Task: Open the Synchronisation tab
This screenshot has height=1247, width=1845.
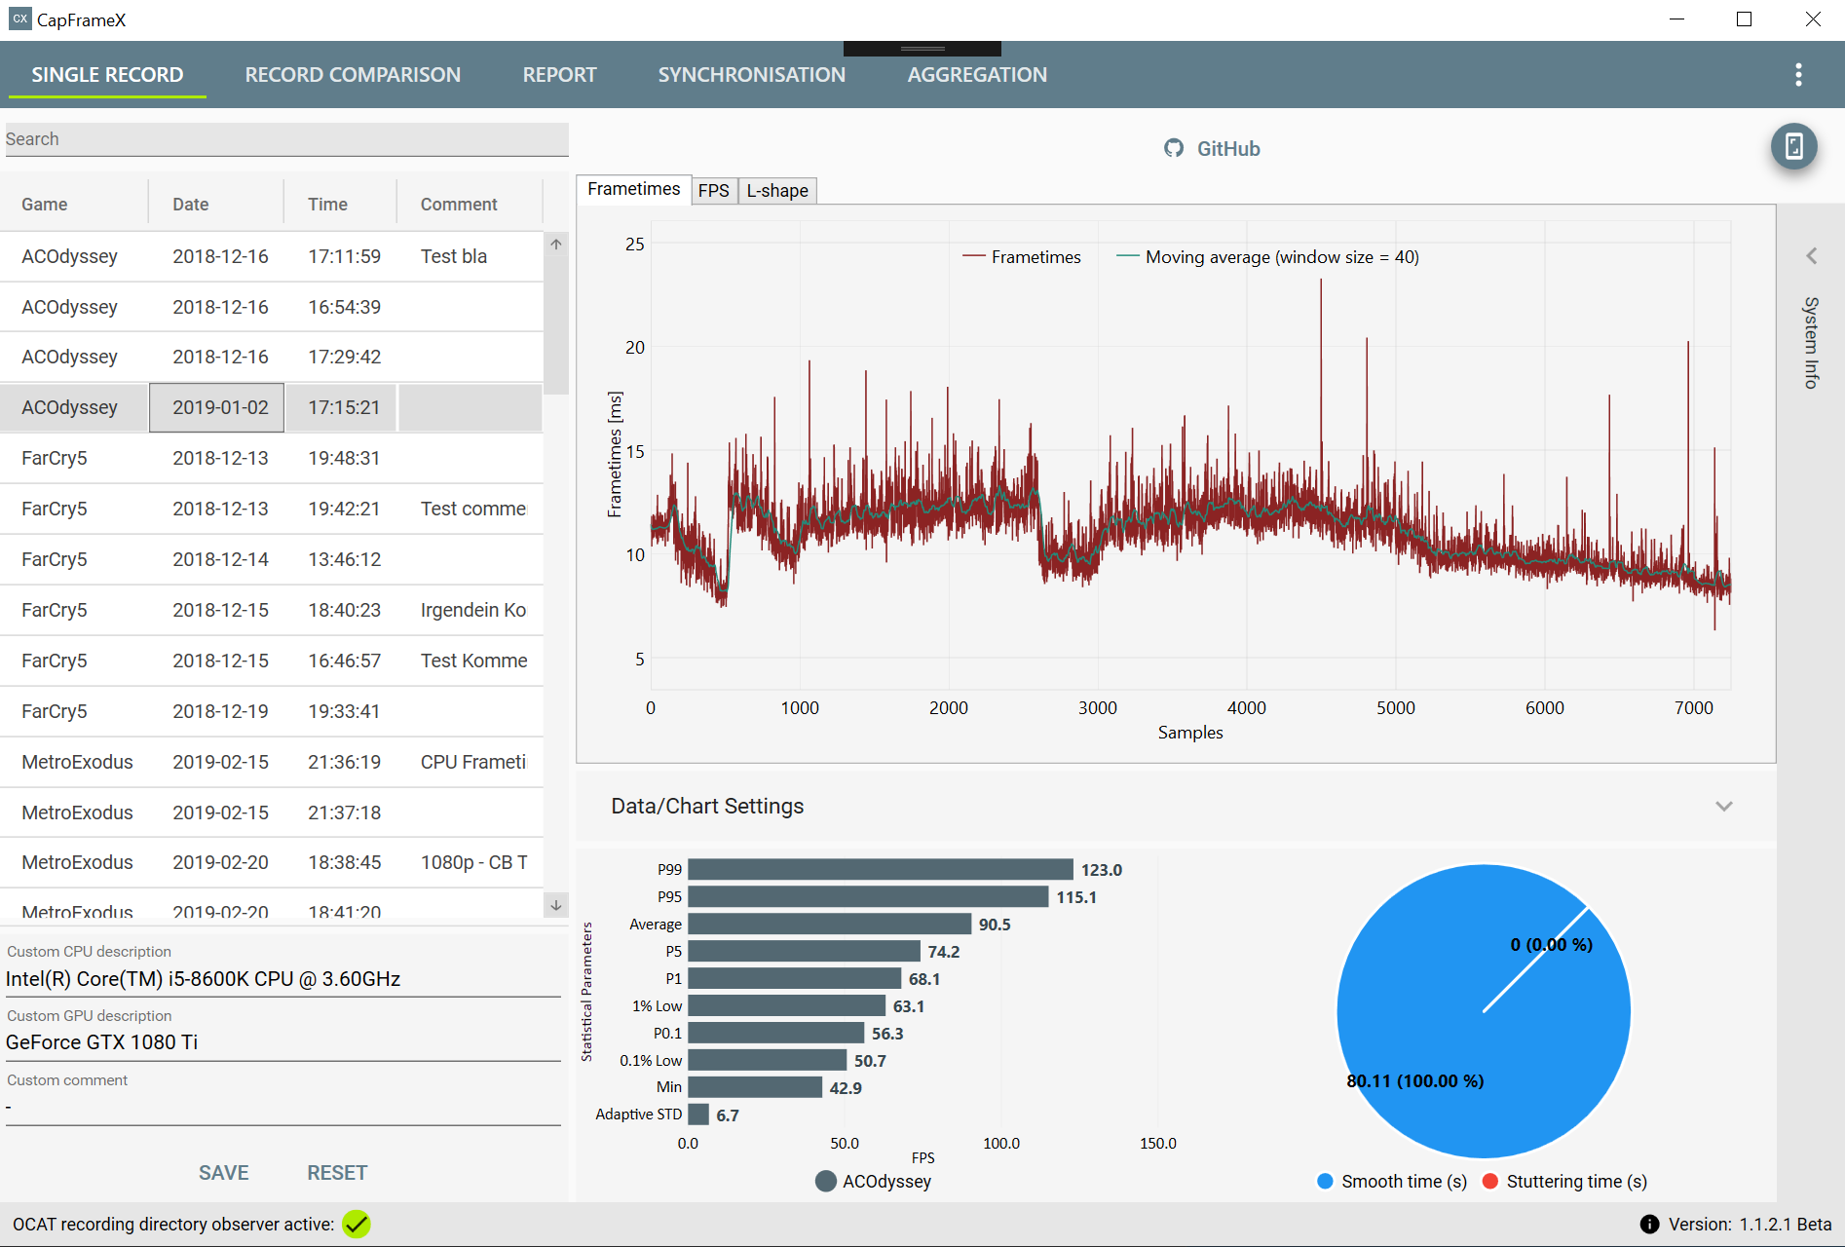Action: point(751,75)
